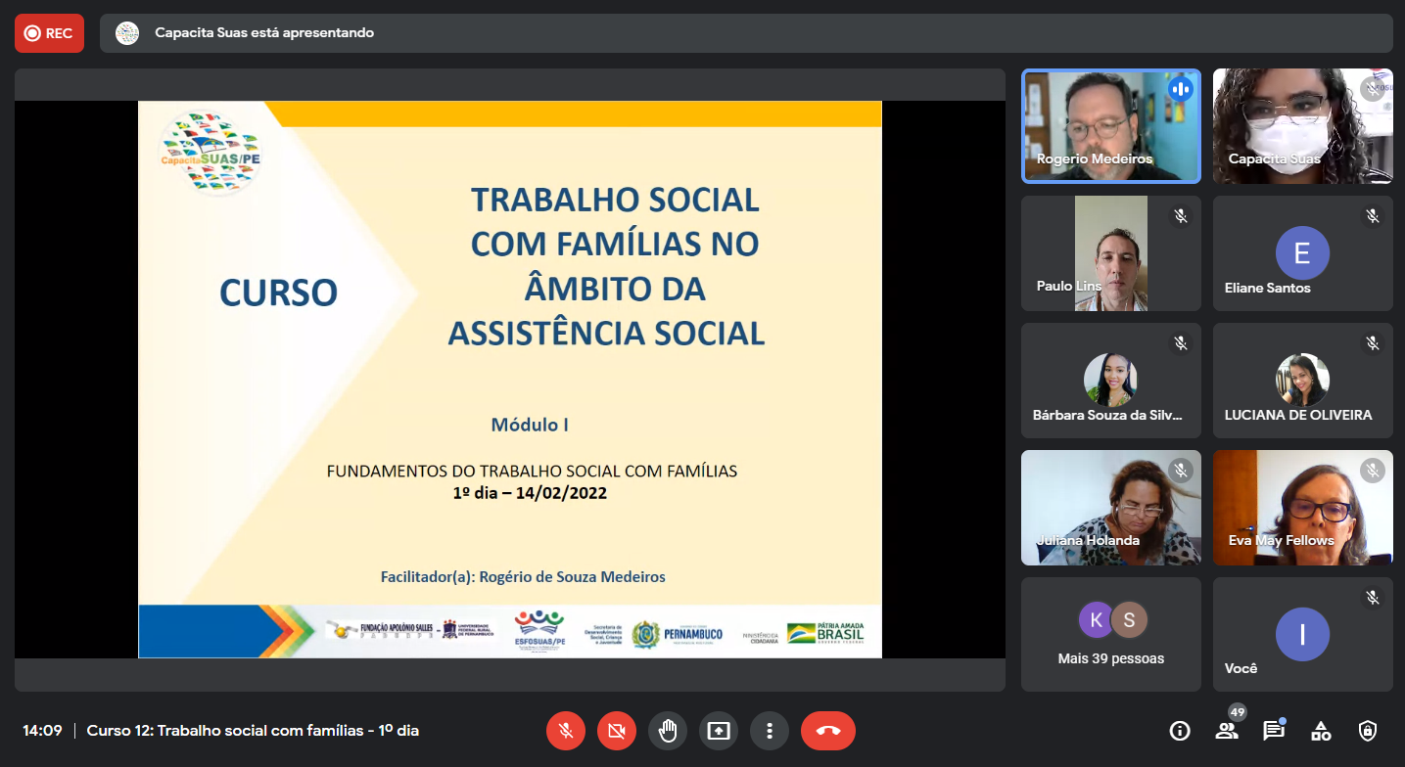Click Eliane Santos muted microphone icon
The image size is (1405, 767).
(1373, 216)
